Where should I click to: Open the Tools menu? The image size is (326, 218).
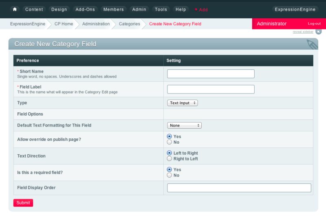(x=161, y=9)
